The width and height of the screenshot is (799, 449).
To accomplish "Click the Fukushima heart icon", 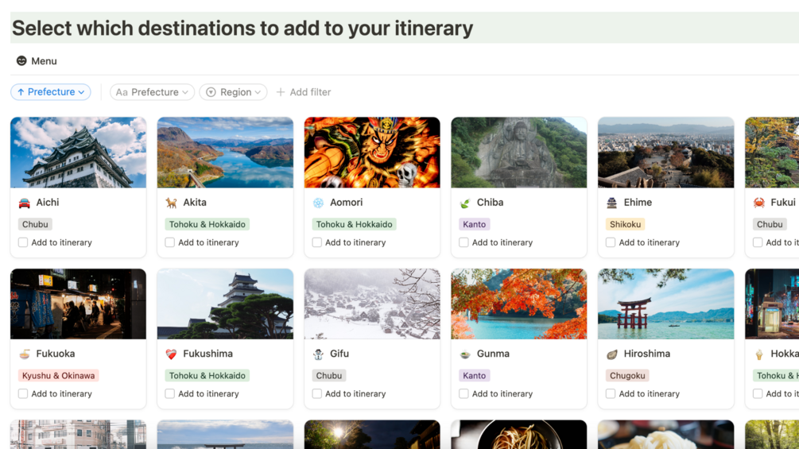I will click(x=171, y=354).
